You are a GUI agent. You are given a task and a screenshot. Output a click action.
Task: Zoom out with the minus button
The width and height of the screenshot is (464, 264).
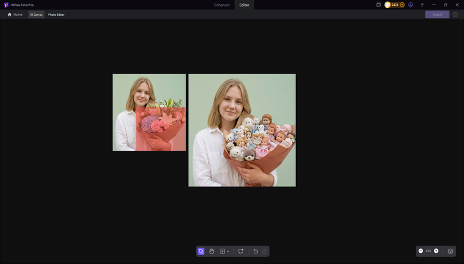pos(421,251)
